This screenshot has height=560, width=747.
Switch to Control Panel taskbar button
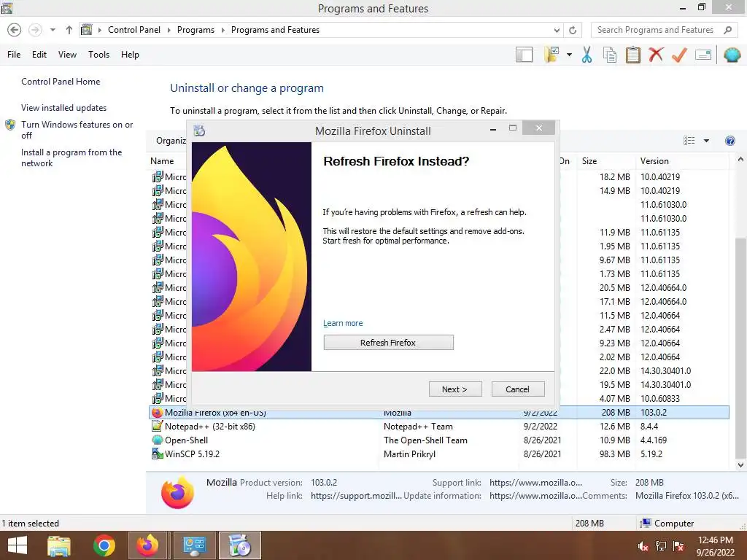pyautogui.click(x=194, y=545)
